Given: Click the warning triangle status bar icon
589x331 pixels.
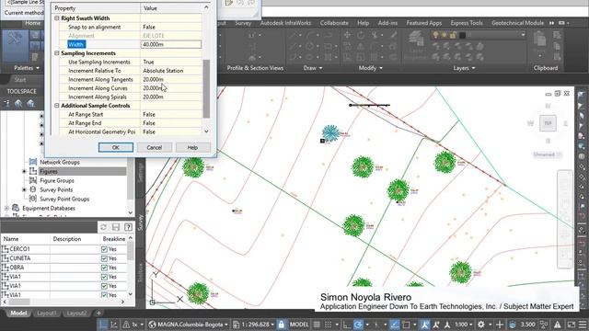Looking at the screenshot, I should tap(558, 325).
